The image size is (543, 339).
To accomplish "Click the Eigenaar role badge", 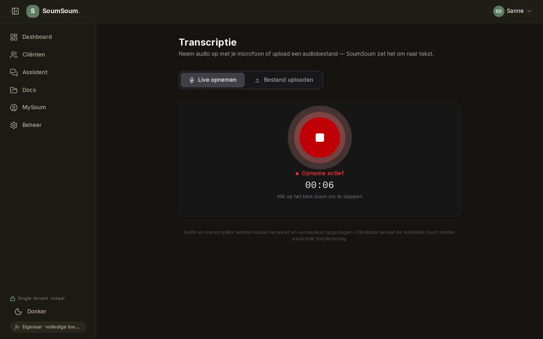I will coord(48,327).
